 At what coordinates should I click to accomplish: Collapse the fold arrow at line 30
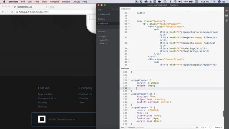129,29
